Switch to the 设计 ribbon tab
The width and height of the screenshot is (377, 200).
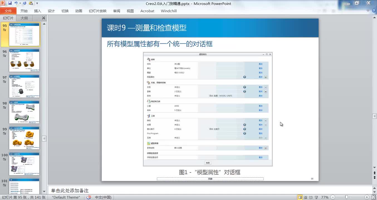coord(51,11)
